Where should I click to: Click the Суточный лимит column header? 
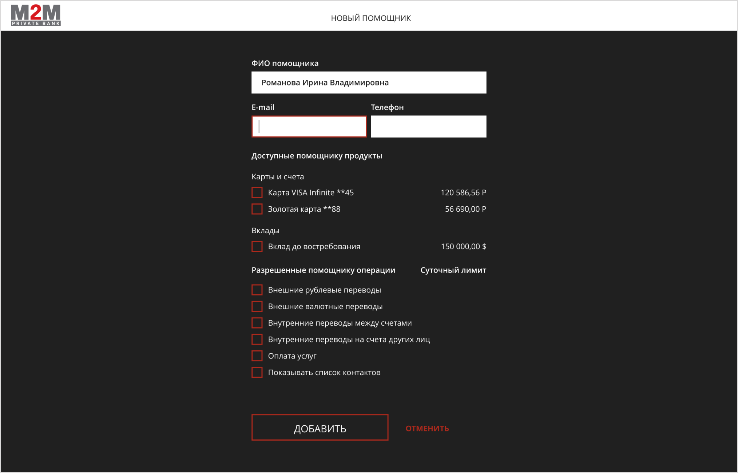coord(453,270)
